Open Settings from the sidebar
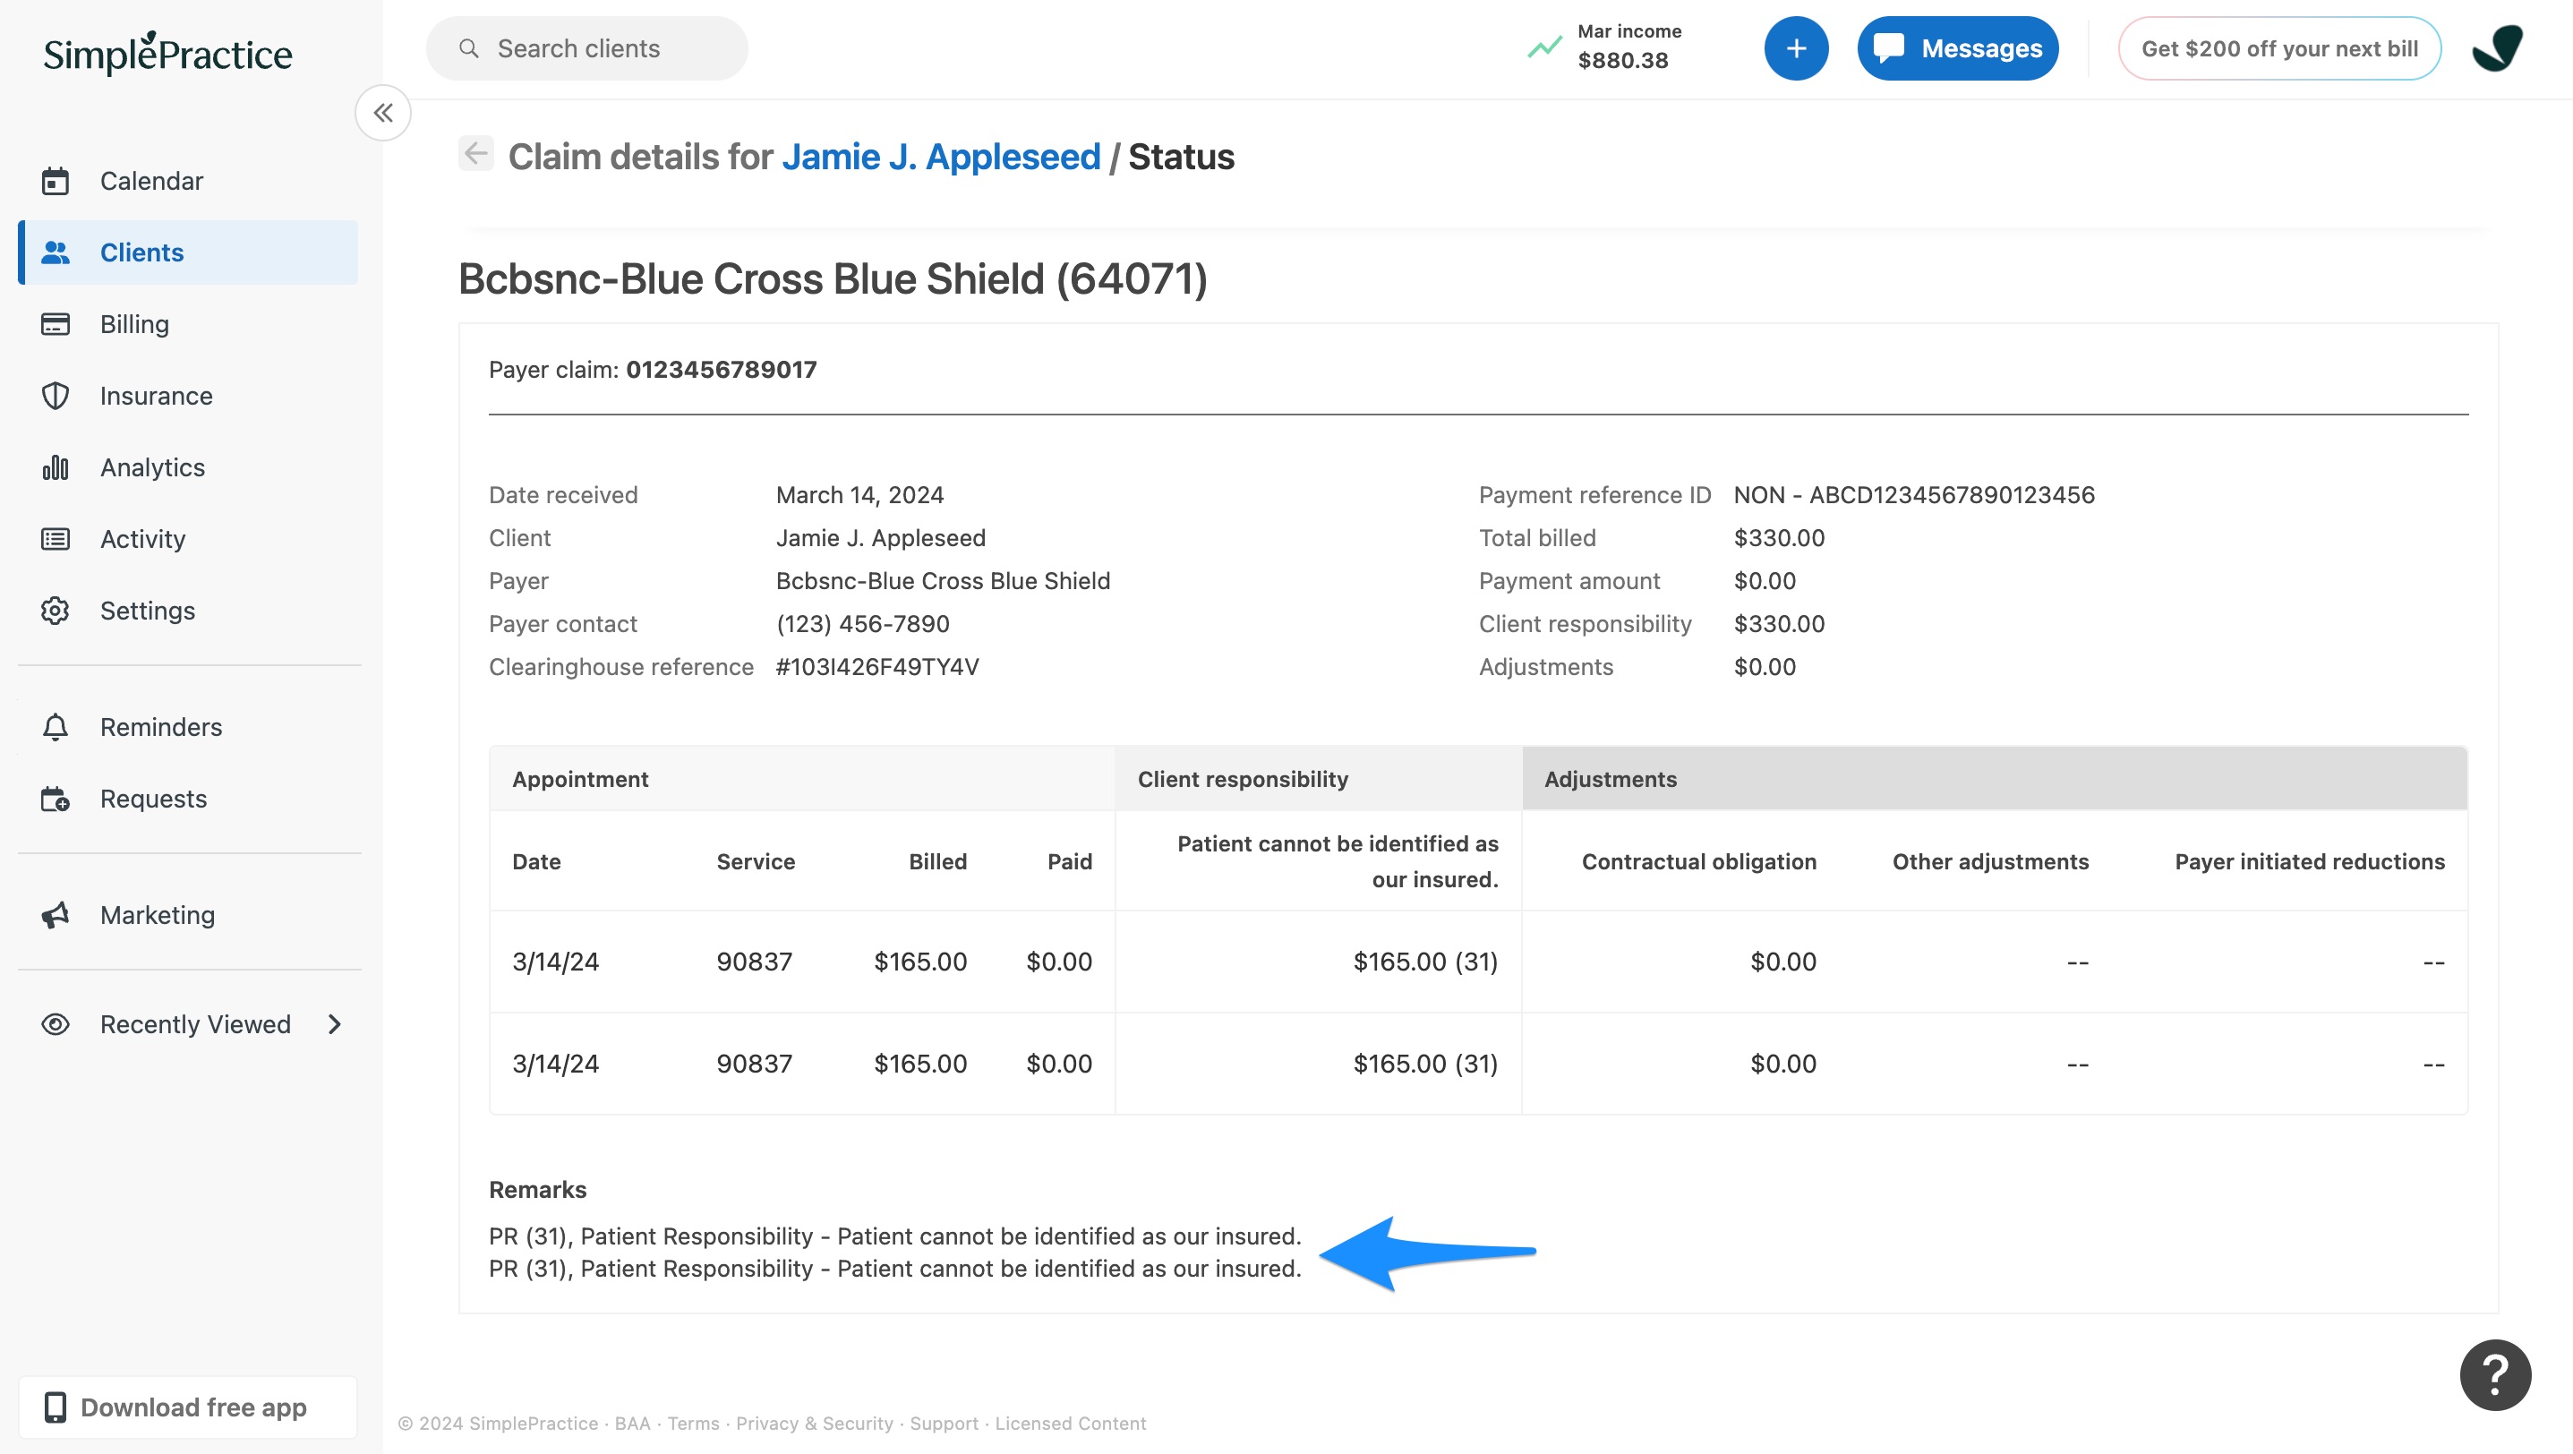The height and width of the screenshot is (1454, 2573). tap(148, 611)
